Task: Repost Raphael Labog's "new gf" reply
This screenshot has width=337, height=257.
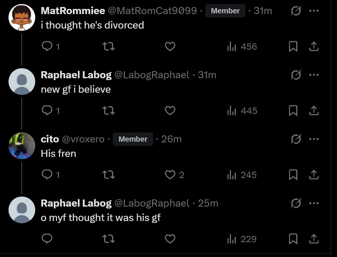Action: [x=109, y=111]
